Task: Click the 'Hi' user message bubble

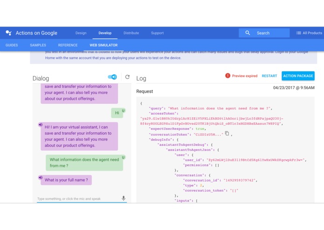Action: tap(117, 113)
